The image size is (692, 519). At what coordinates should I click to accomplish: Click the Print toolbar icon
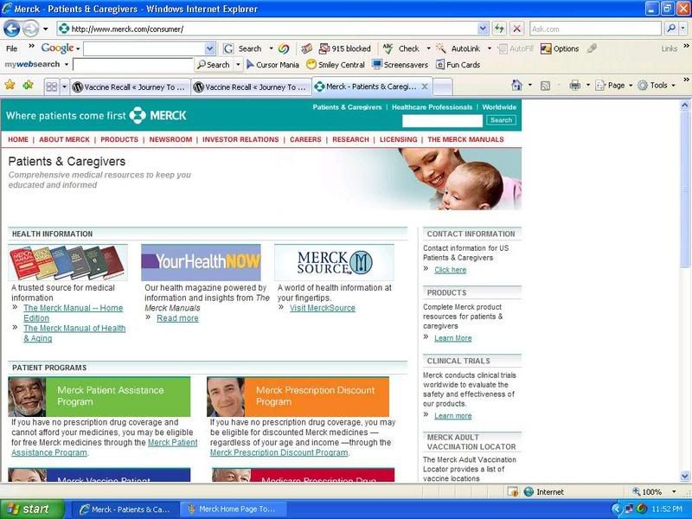[574, 85]
